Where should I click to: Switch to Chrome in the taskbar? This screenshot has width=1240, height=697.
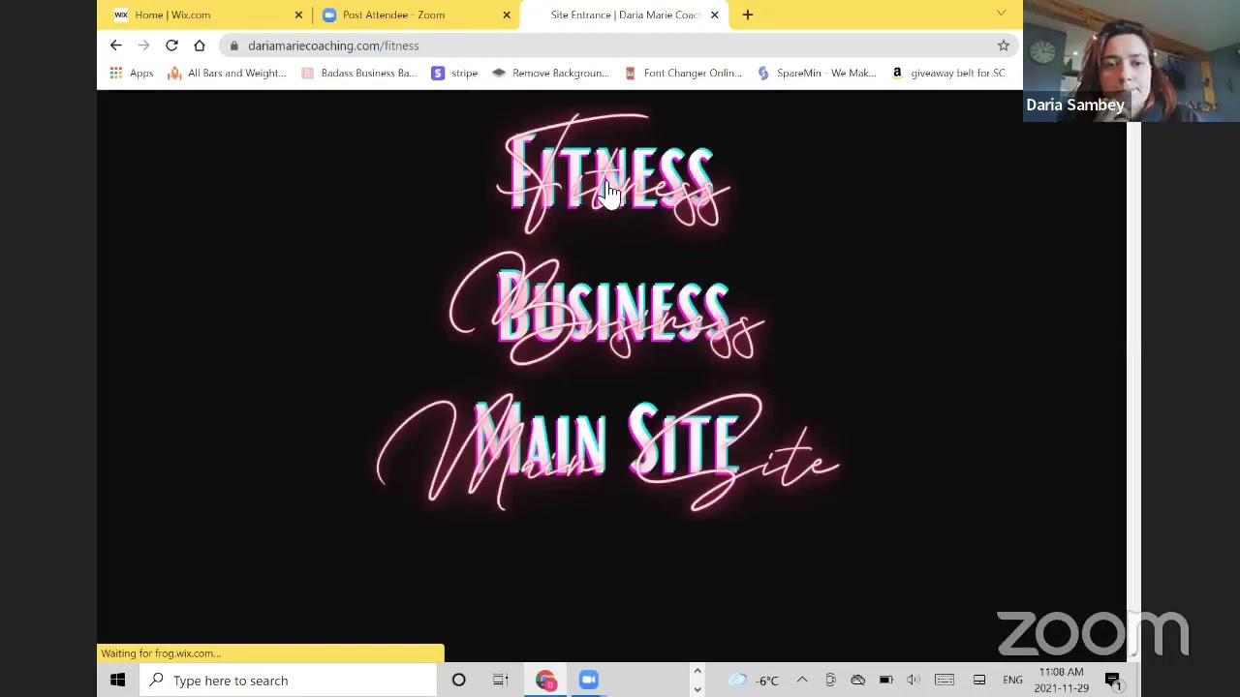(x=545, y=680)
